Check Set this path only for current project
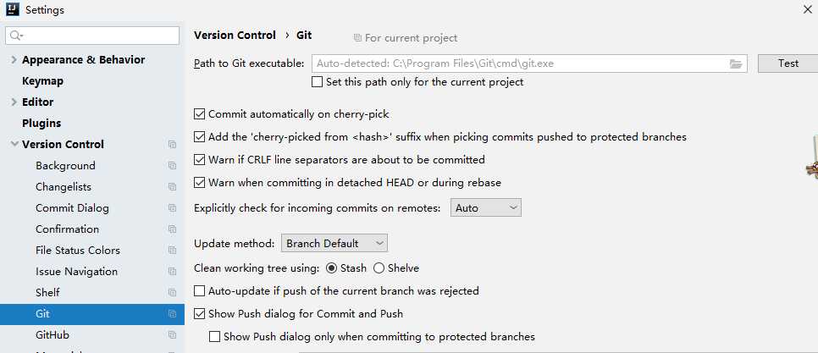This screenshot has width=818, height=353. coord(317,82)
